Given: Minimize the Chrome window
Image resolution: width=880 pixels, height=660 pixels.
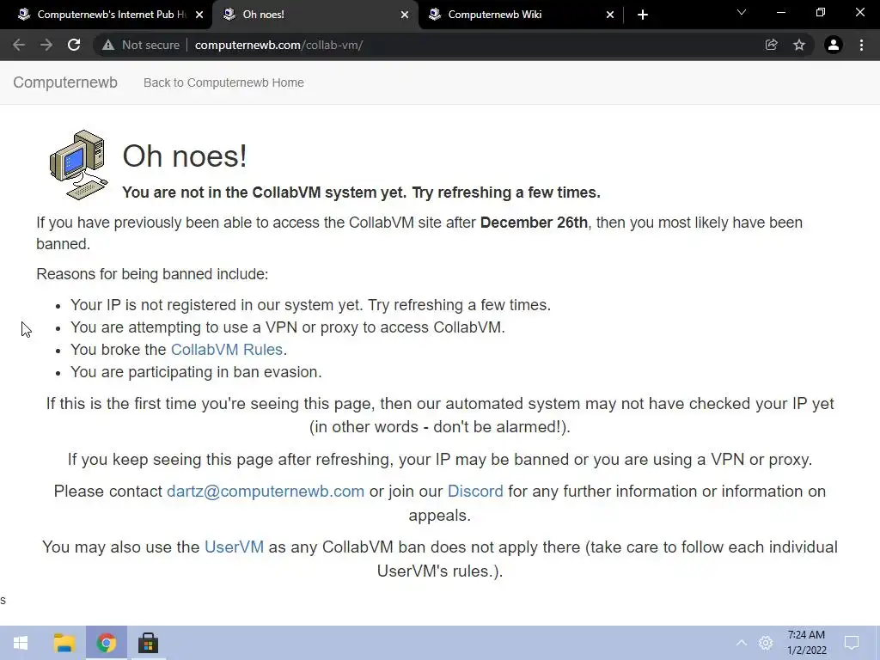Looking at the screenshot, I should pyautogui.click(x=780, y=12).
